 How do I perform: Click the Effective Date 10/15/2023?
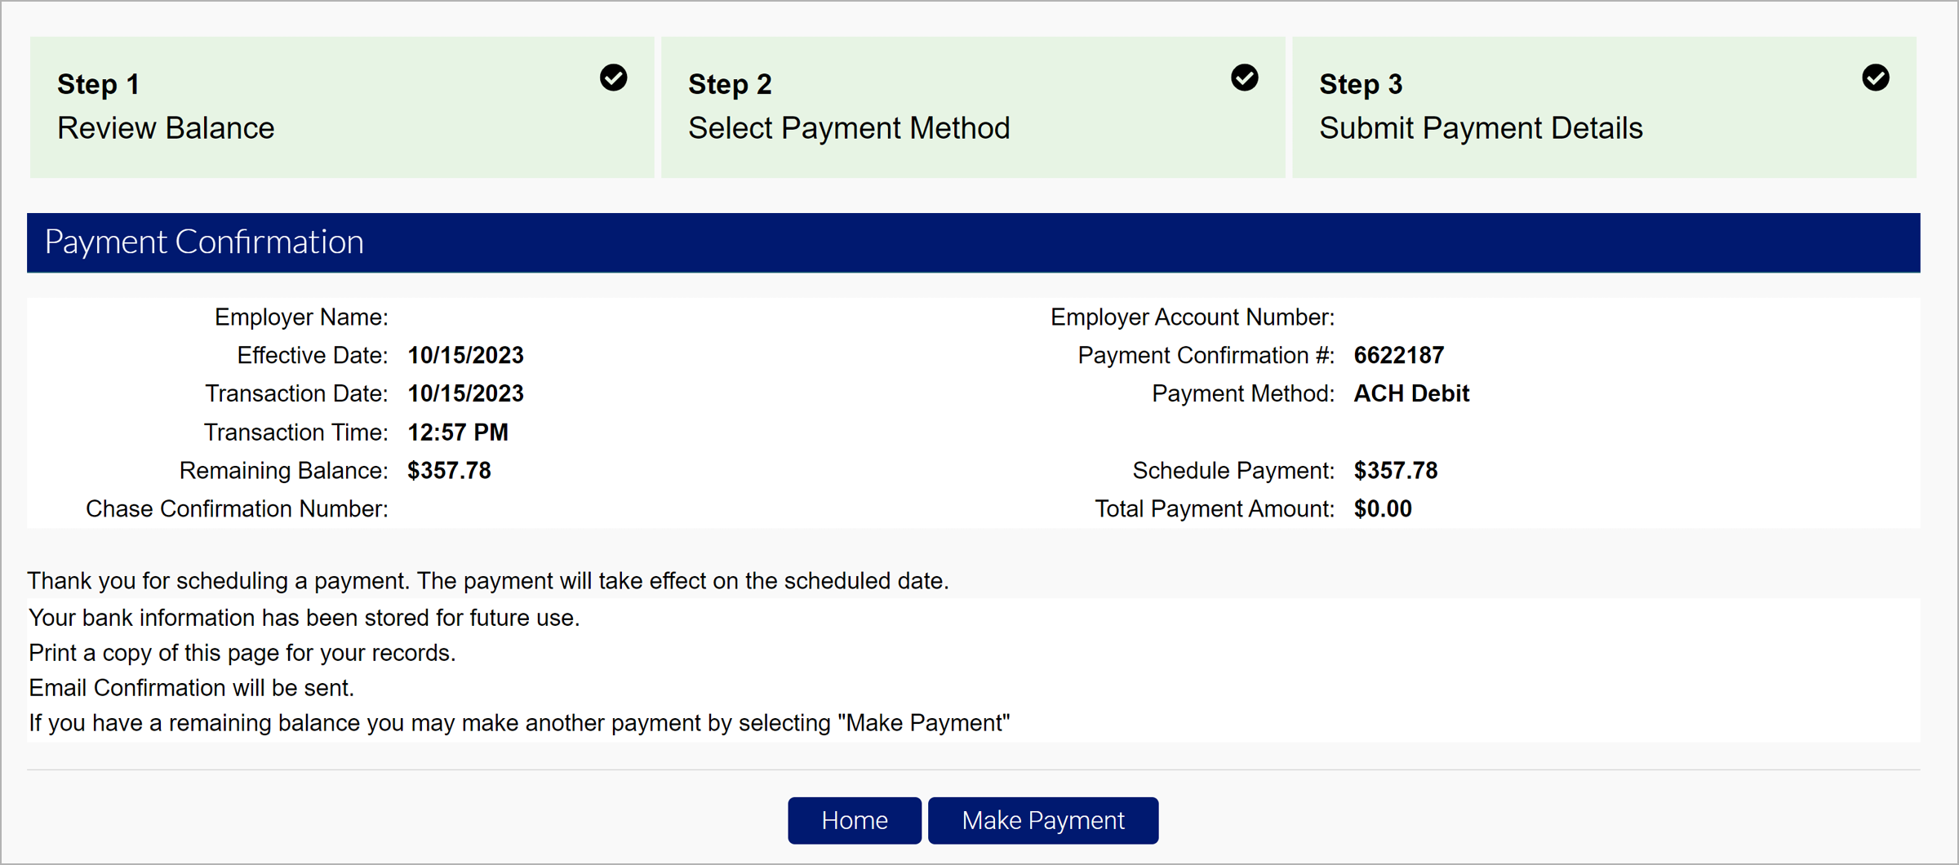click(x=465, y=354)
